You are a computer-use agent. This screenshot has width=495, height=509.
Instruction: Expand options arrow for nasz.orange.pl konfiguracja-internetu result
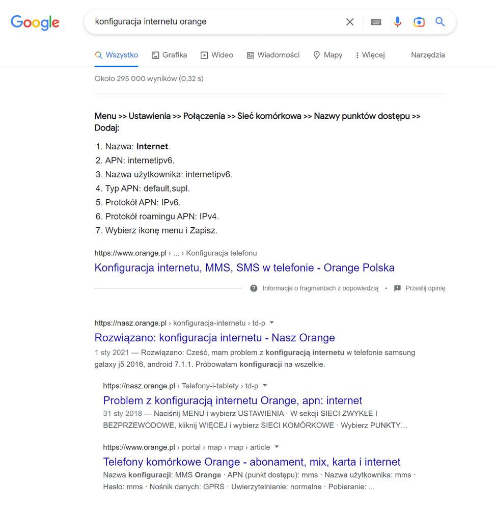click(271, 323)
